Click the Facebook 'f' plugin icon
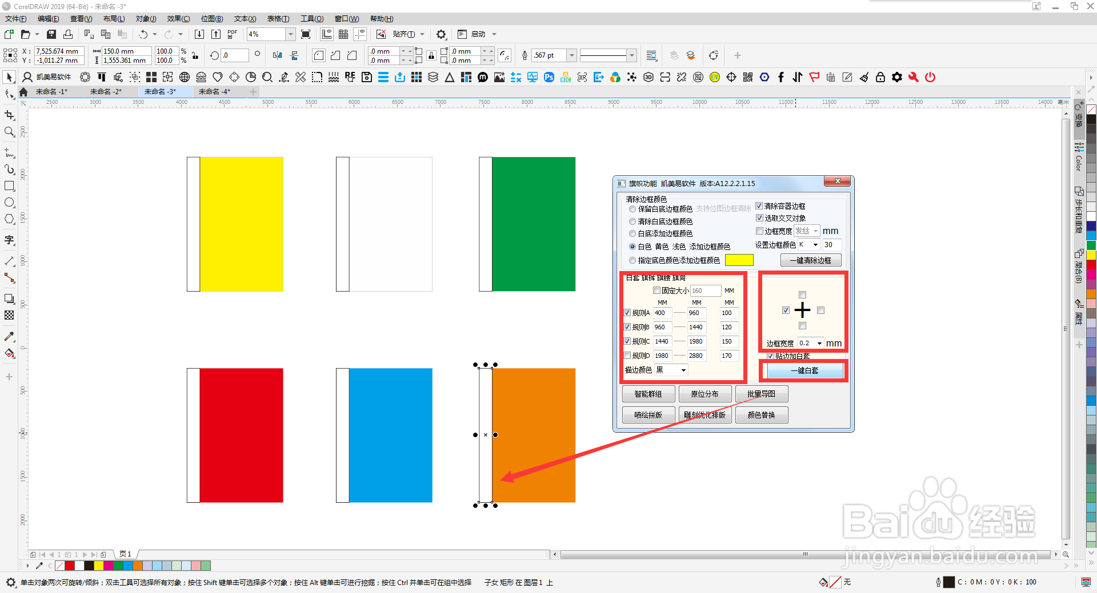 pos(781,77)
